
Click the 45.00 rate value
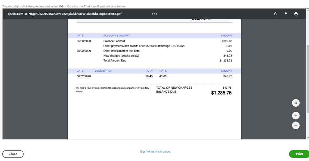163,76
